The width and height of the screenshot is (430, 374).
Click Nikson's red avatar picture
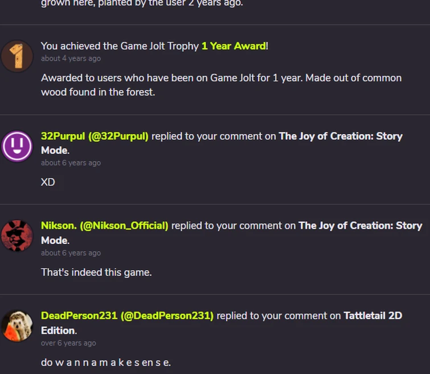[x=17, y=235]
